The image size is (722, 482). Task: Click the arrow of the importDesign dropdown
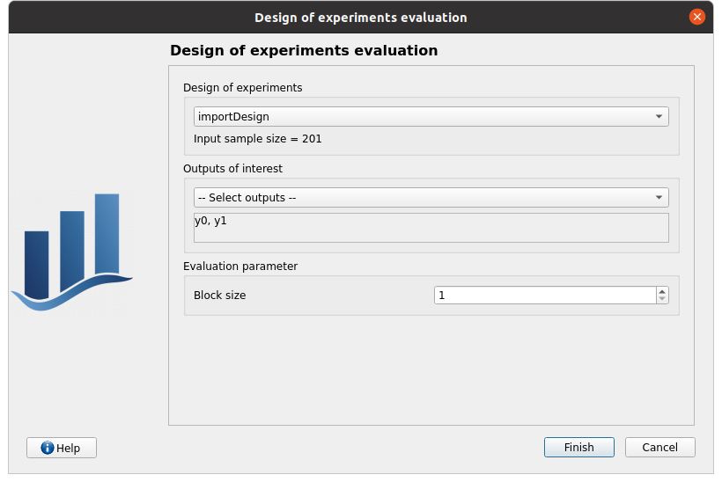click(659, 116)
